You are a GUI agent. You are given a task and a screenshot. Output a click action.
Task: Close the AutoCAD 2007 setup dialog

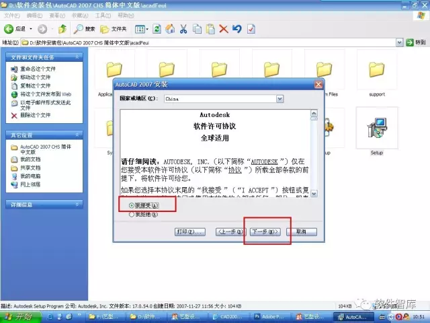318,84
